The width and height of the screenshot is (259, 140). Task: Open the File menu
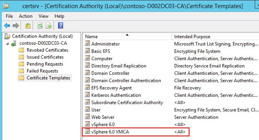[x=9, y=16]
